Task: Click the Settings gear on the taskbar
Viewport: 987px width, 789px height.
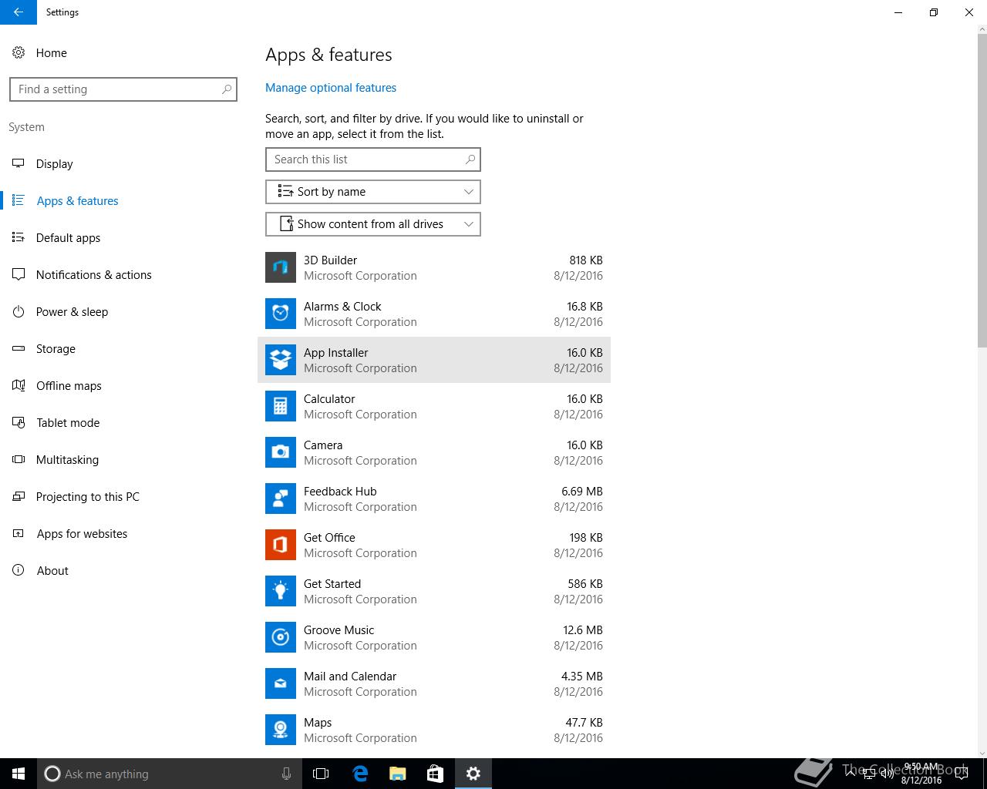Action: 473,774
